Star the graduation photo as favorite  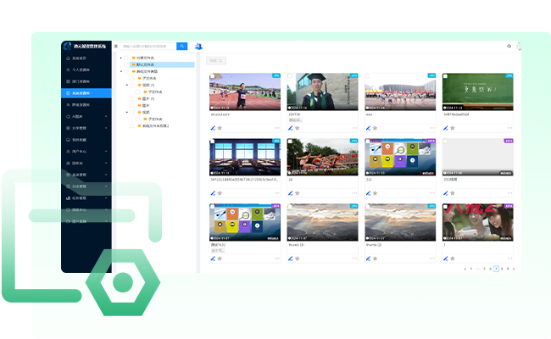(x=298, y=127)
